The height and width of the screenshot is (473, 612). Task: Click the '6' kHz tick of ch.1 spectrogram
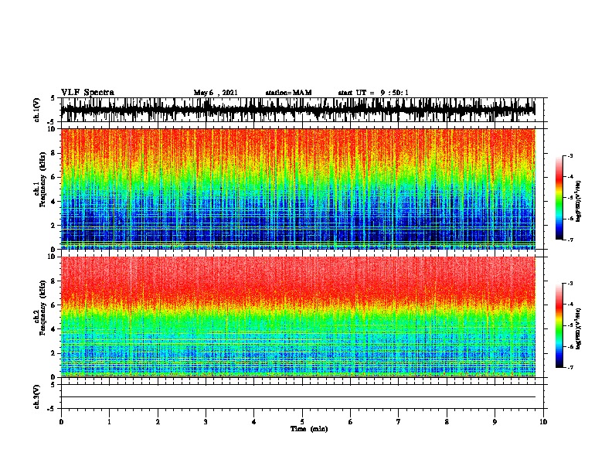(x=54, y=177)
